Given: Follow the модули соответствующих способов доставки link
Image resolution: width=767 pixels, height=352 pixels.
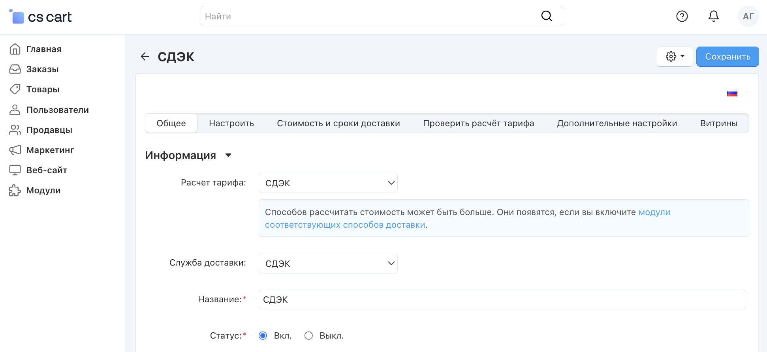Looking at the screenshot, I should tap(345, 225).
